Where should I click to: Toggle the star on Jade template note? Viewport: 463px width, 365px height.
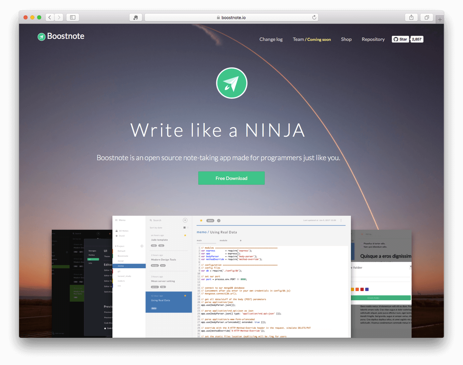click(x=185, y=235)
